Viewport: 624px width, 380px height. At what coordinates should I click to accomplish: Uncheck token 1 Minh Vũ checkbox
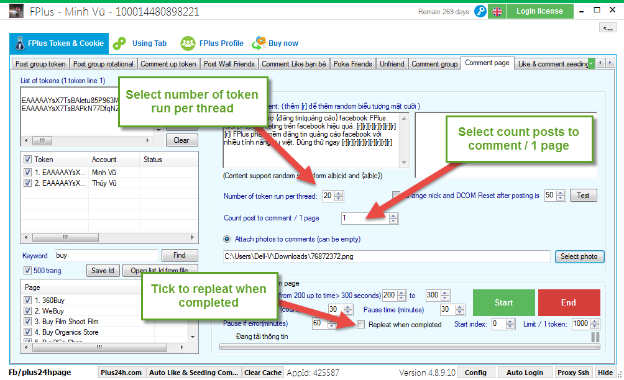coord(27,173)
